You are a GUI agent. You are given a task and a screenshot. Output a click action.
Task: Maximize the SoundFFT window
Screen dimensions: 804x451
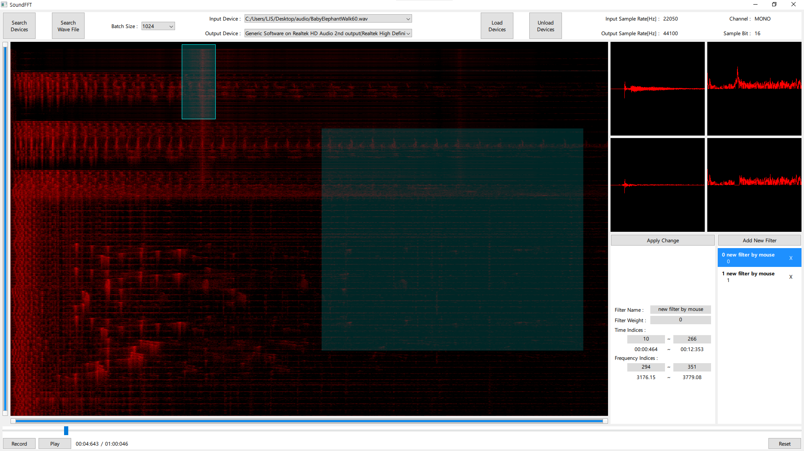click(774, 5)
